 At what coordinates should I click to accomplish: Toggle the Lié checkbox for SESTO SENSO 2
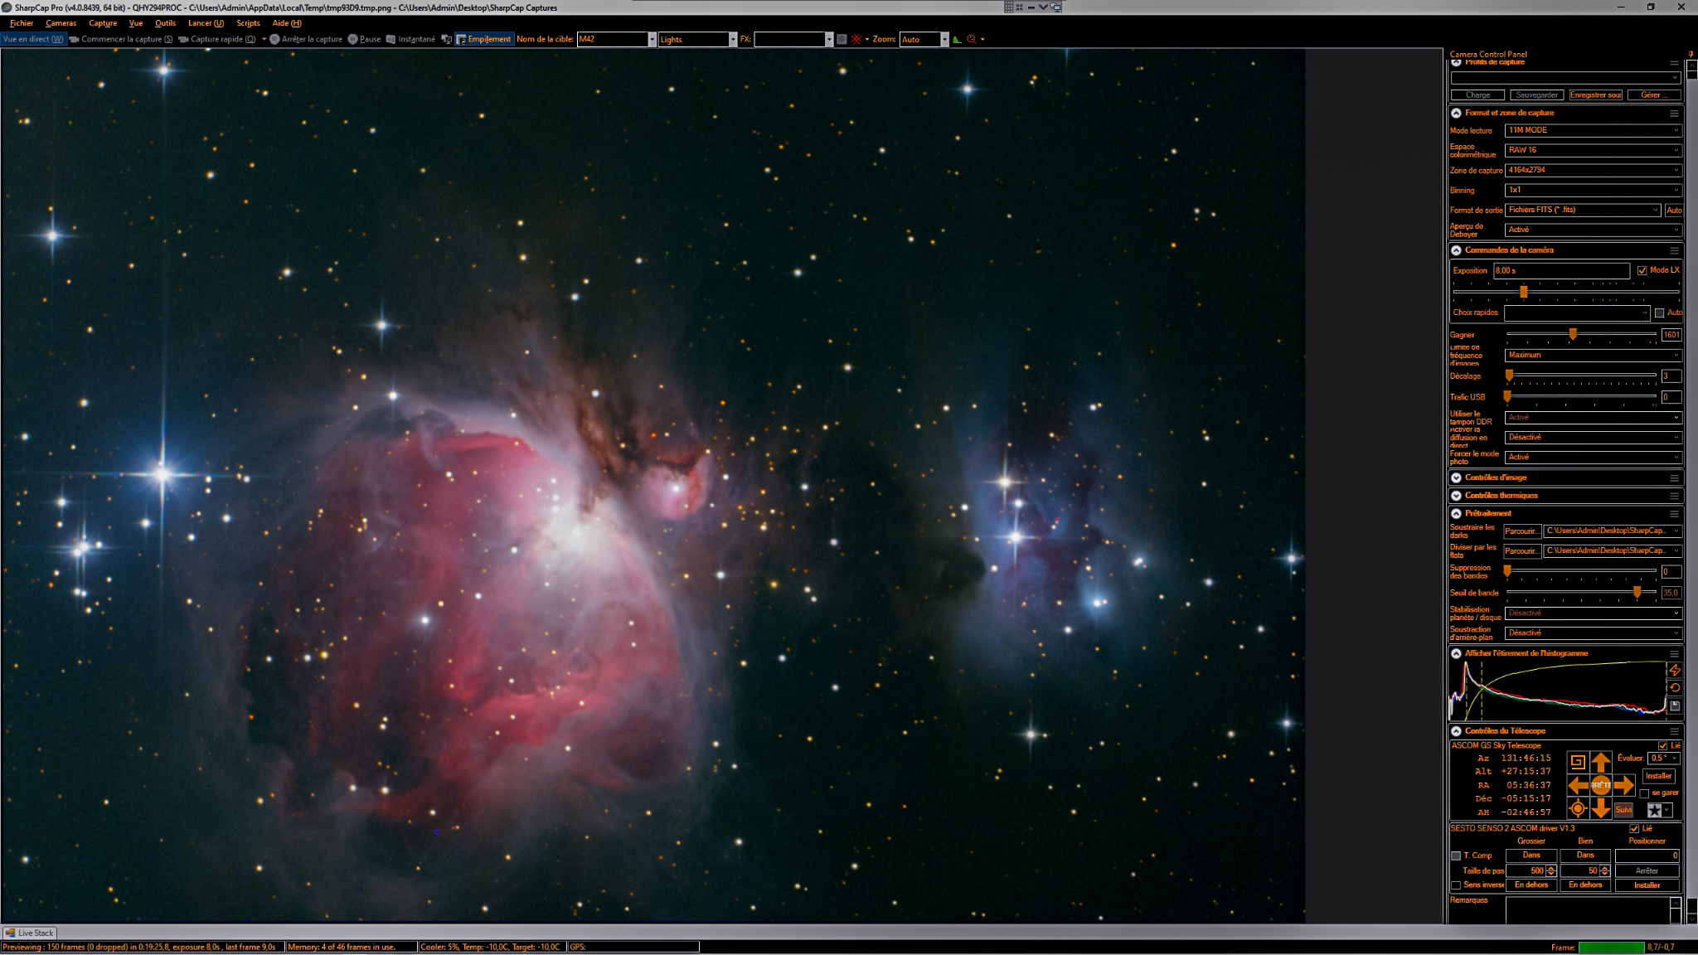coord(1634,829)
